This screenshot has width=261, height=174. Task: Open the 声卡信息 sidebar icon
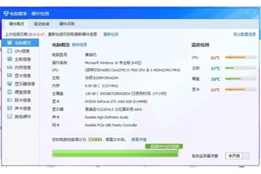click(10, 108)
